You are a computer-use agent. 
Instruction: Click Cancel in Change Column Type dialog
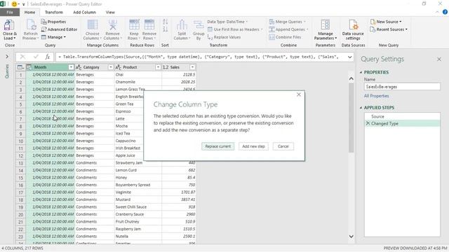[283, 146]
